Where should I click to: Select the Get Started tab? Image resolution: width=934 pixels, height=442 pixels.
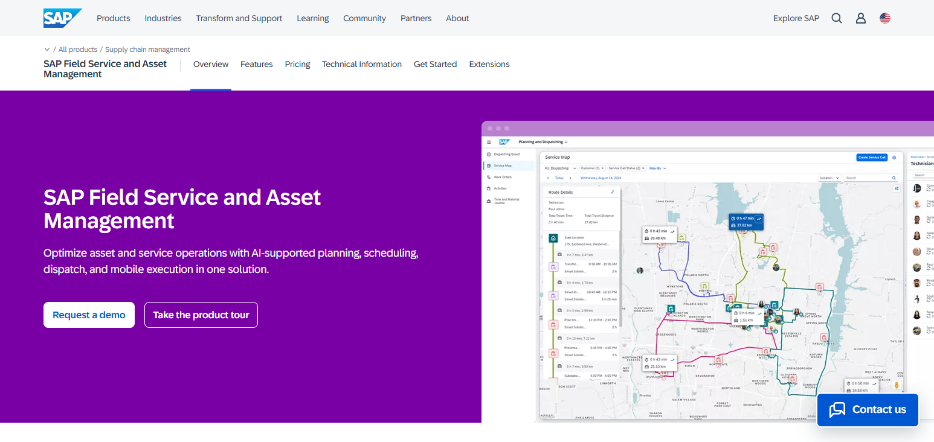pos(436,64)
